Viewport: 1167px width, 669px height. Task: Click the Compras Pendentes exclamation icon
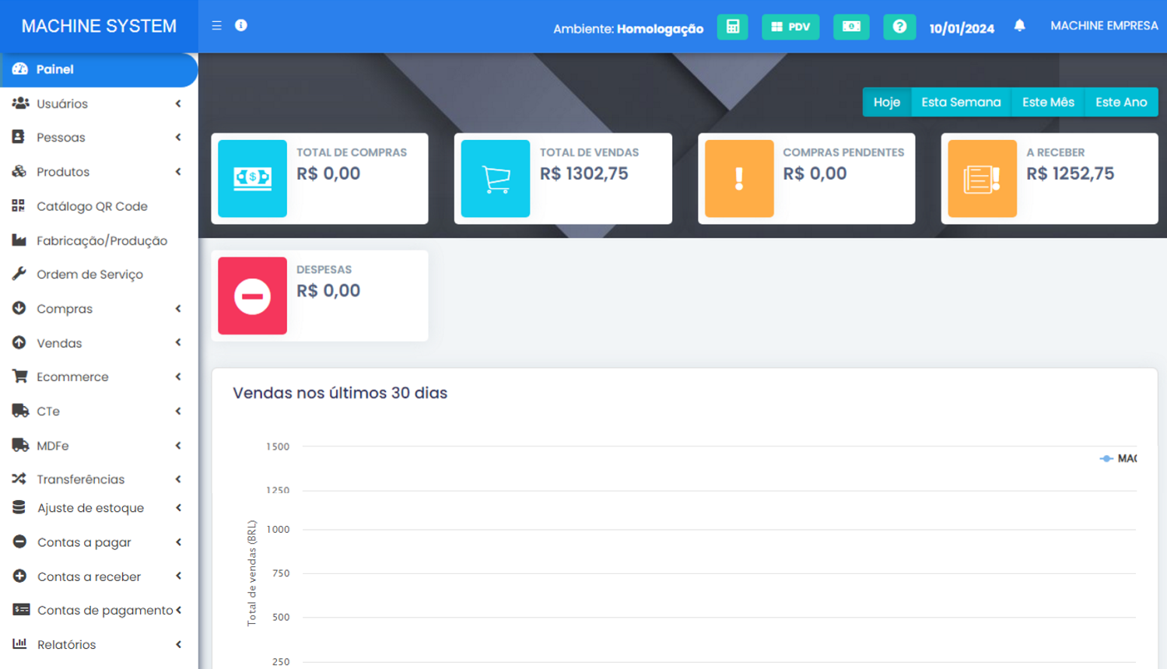pyautogui.click(x=739, y=178)
